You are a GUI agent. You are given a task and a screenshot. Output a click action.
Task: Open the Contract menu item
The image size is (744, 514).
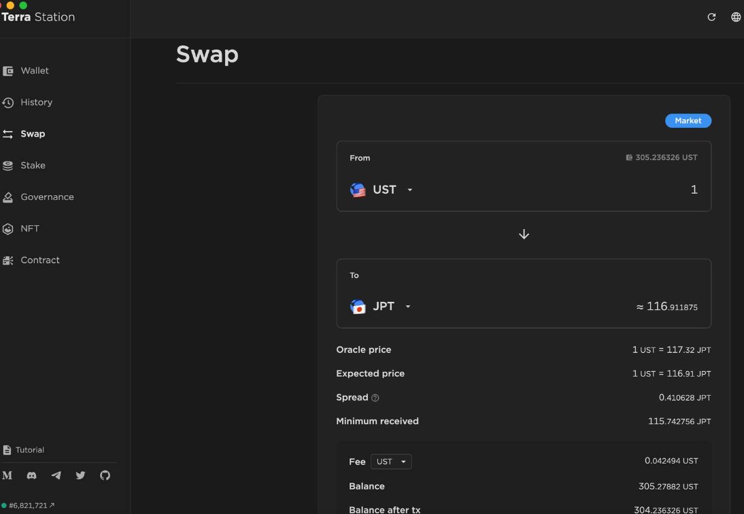coord(40,260)
